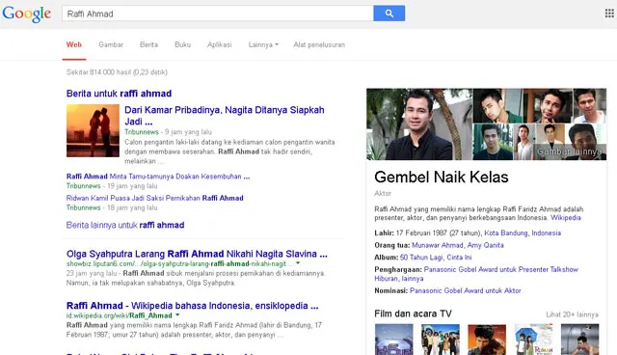
Task: Open the Cinta Ini album link
Action: click(x=459, y=258)
